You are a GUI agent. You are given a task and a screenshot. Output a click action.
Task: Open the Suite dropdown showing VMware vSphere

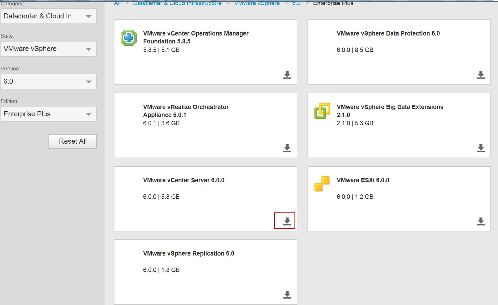click(49, 49)
